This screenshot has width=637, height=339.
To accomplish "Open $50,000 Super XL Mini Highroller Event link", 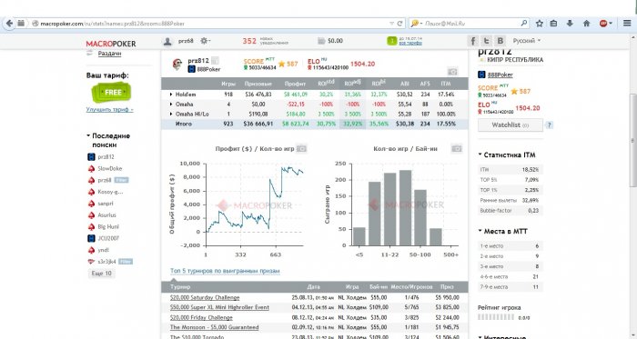I will pos(219,307).
